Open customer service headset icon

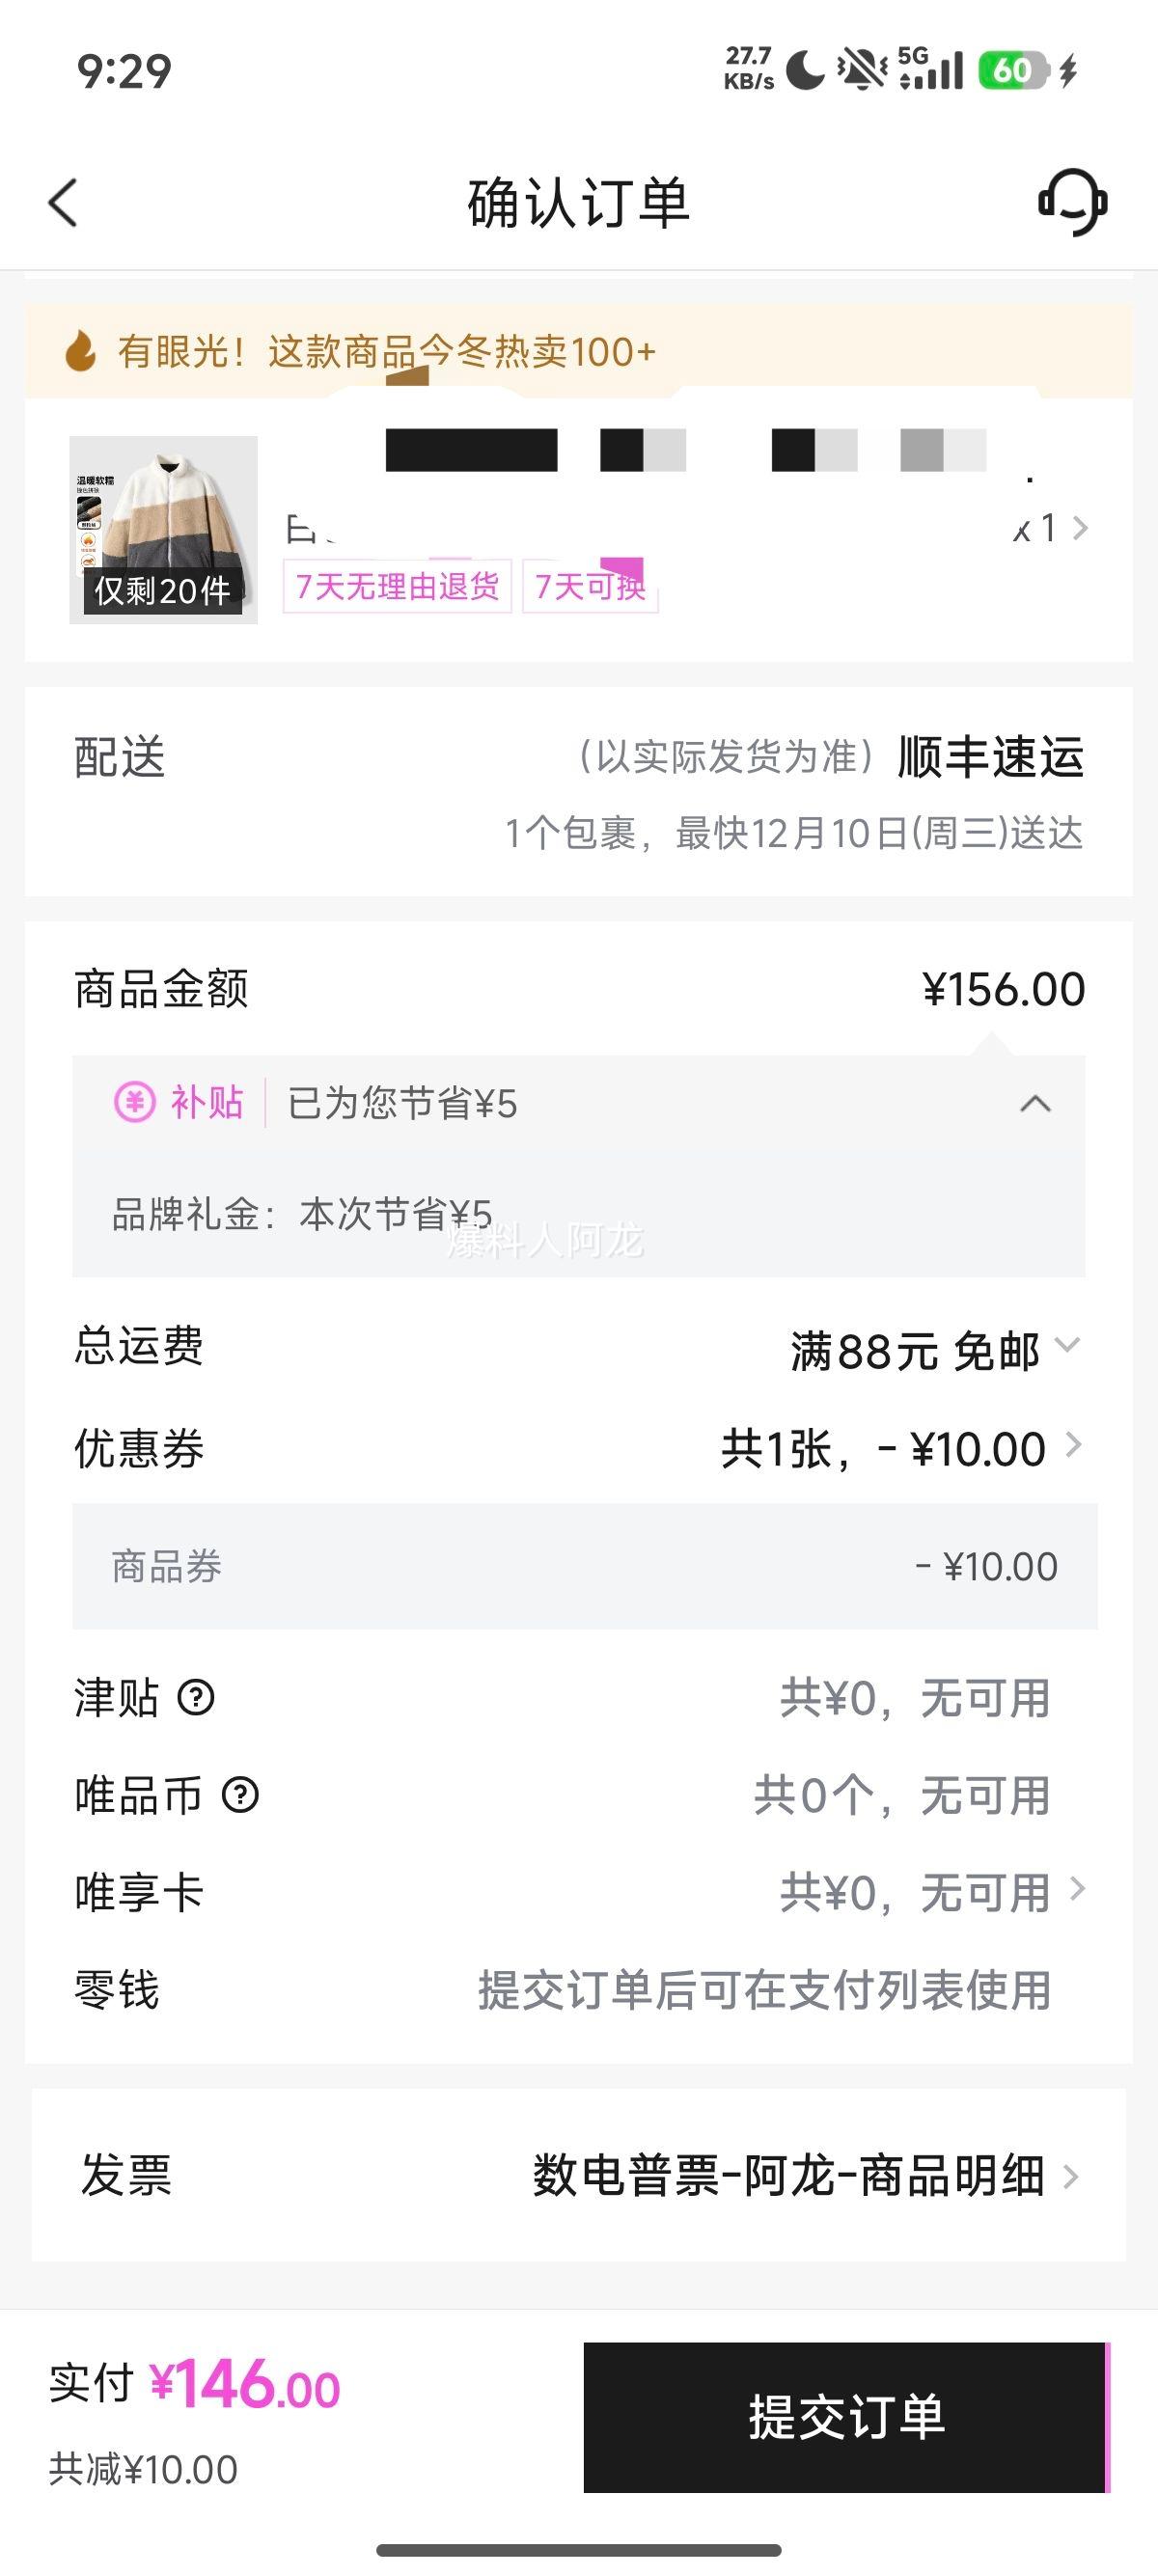[x=1072, y=202]
